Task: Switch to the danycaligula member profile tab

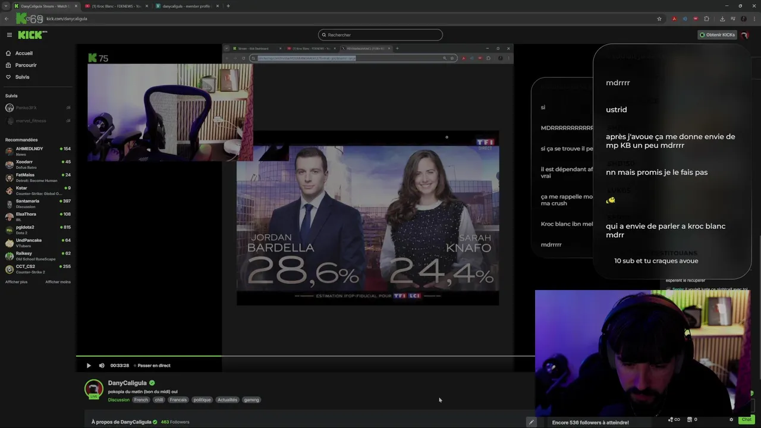Action: [x=187, y=6]
